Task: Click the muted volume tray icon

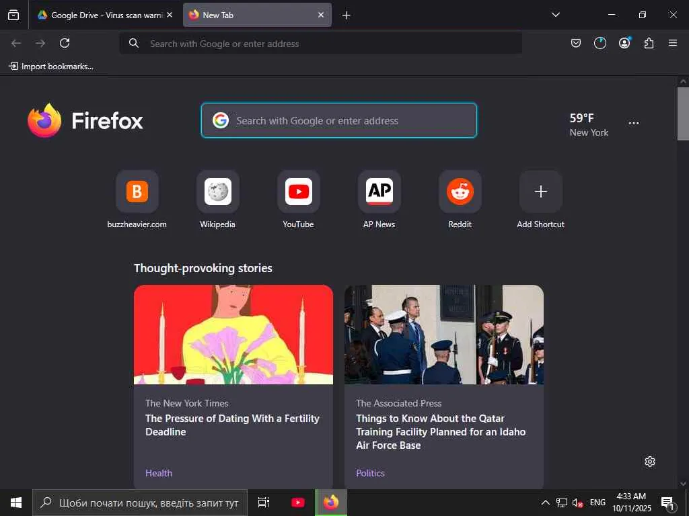Action: [577, 503]
